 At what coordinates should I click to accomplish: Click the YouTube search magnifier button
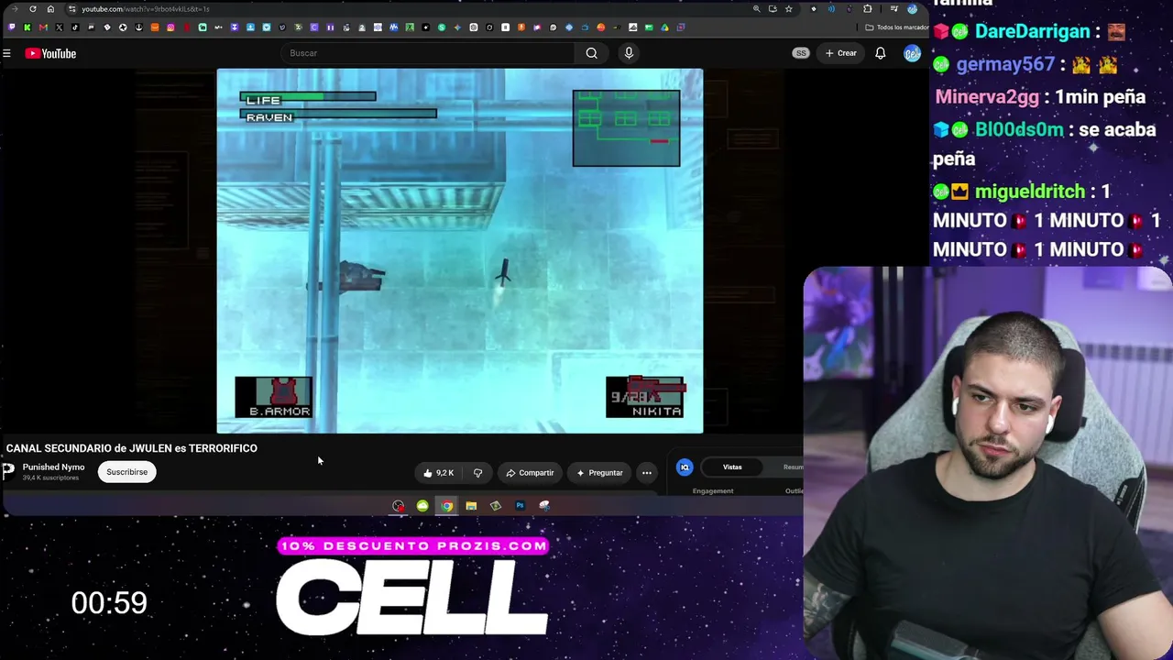592,53
